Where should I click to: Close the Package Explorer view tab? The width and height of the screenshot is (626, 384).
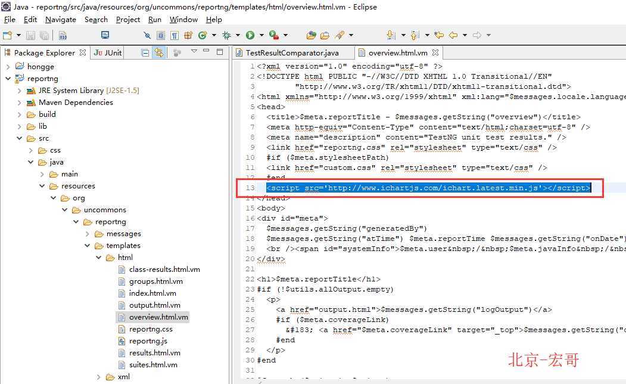point(83,52)
